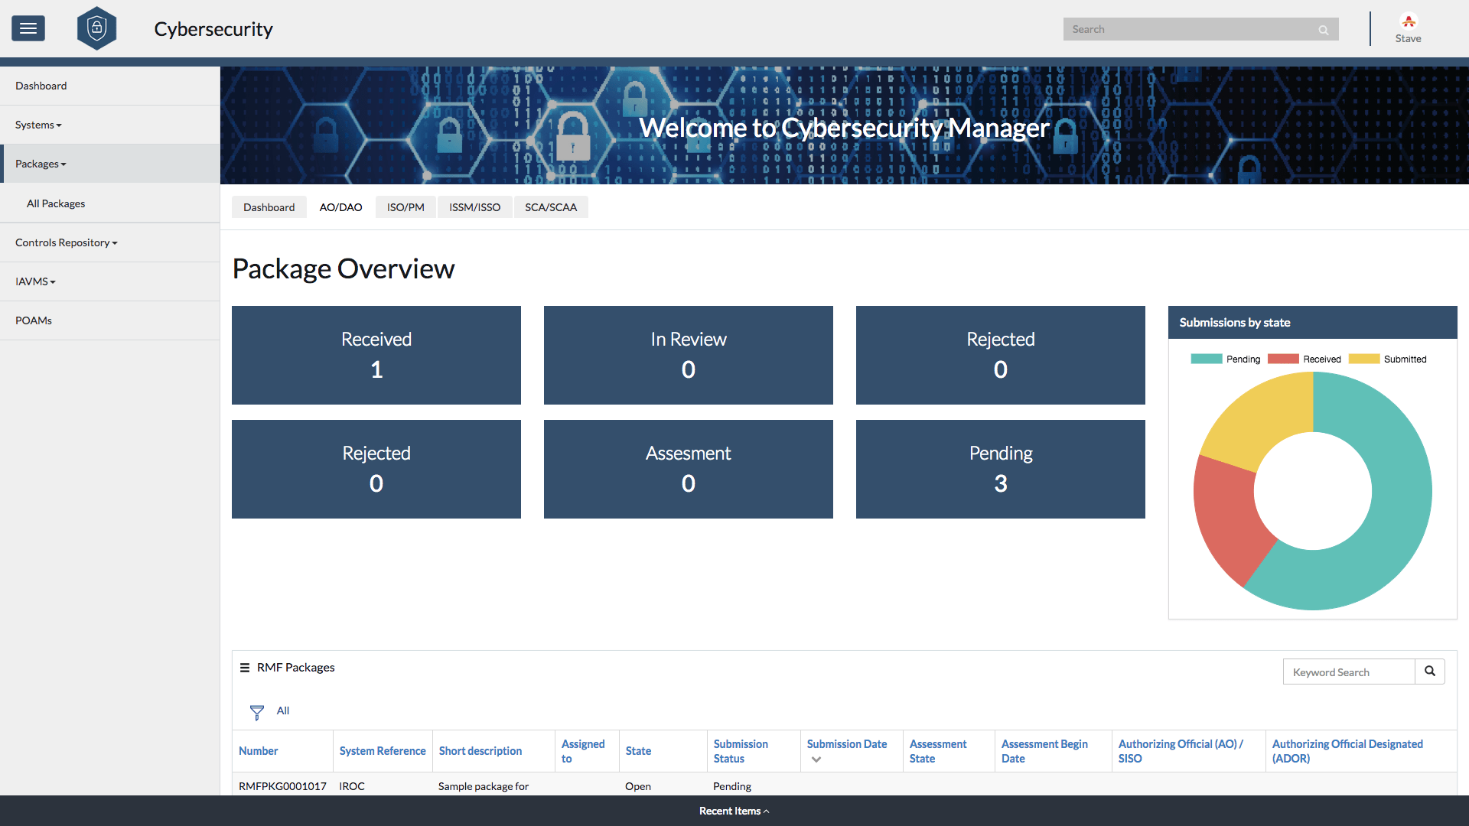Click the Cybersecurity shield icon

95,28
